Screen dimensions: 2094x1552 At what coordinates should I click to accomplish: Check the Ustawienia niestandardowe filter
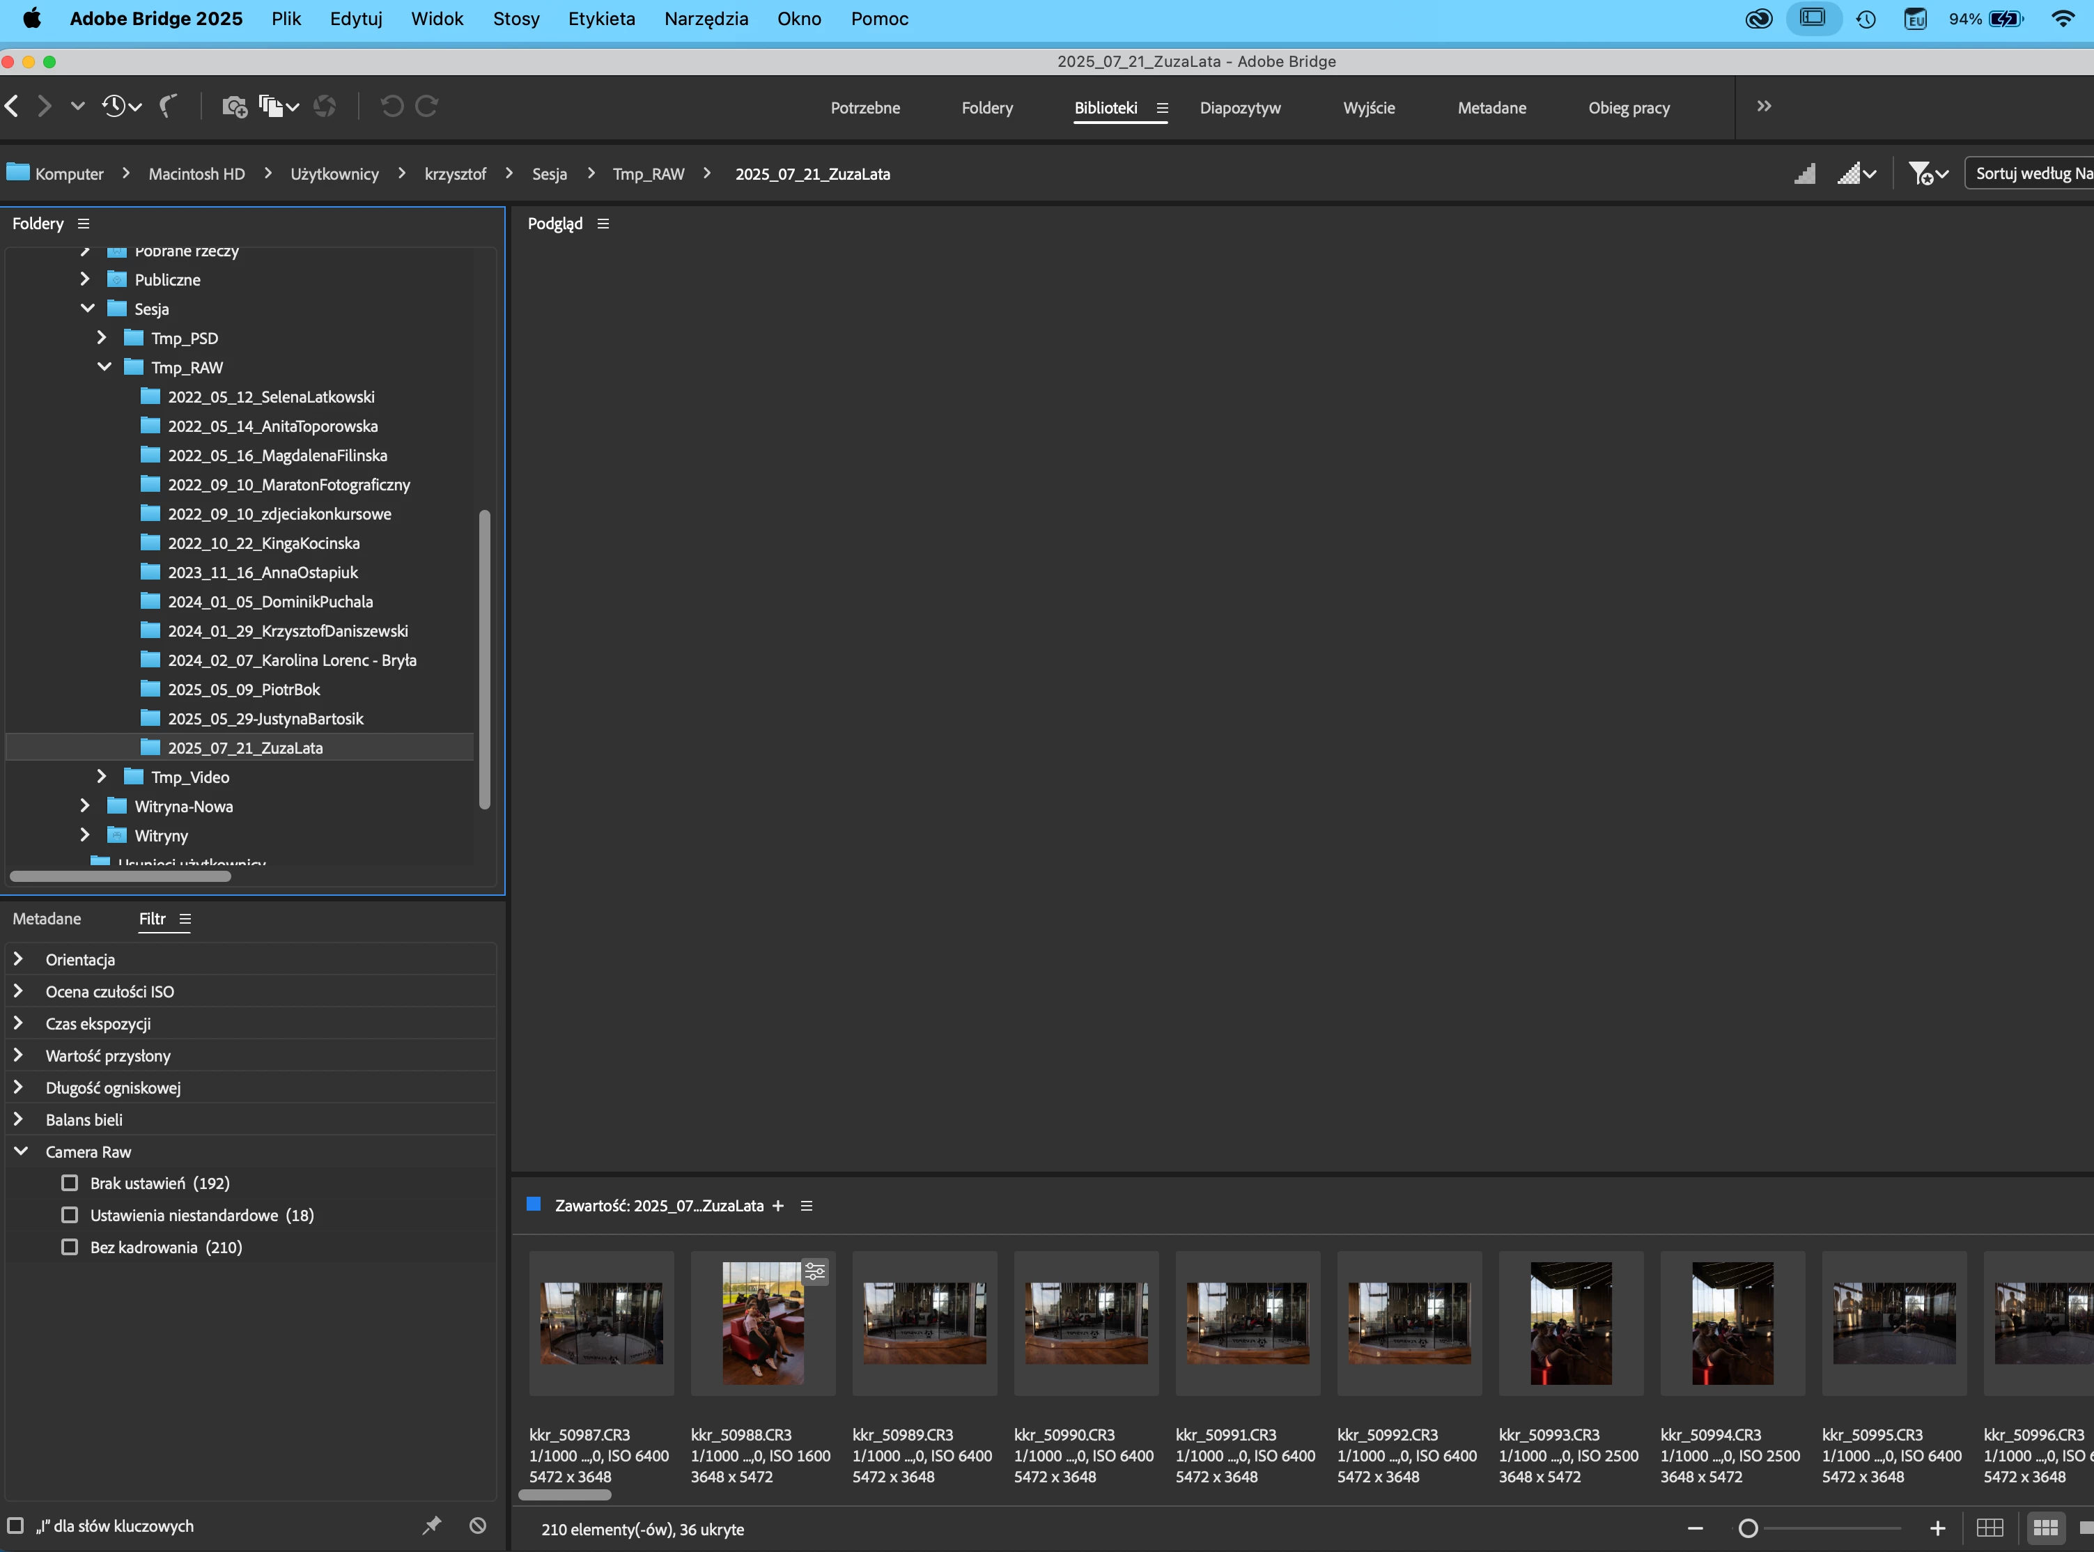click(x=70, y=1216)
